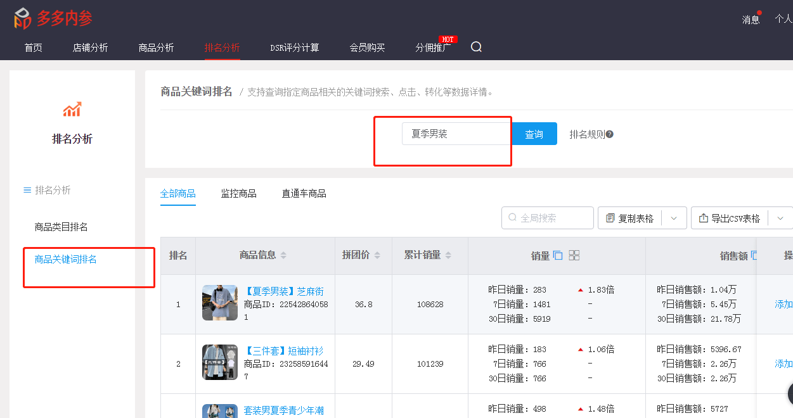The image size is (793, 418).
Task: Open 分佣推广 navigation item
Action: tap(434, 47)
